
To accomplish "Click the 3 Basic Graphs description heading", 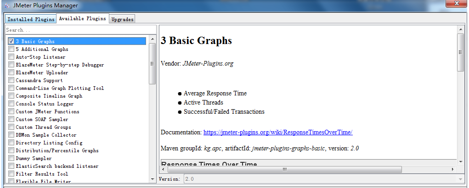I will [x=196, y=41].
